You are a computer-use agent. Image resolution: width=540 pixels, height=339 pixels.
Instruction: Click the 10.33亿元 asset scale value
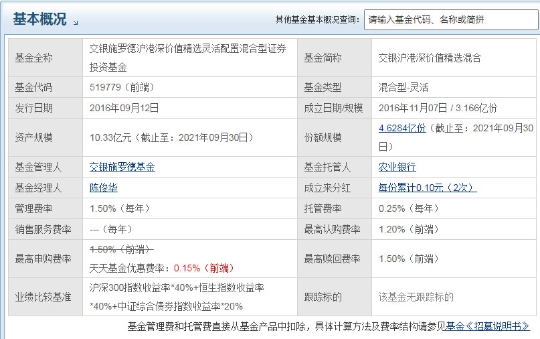click(x=112, y=137)
